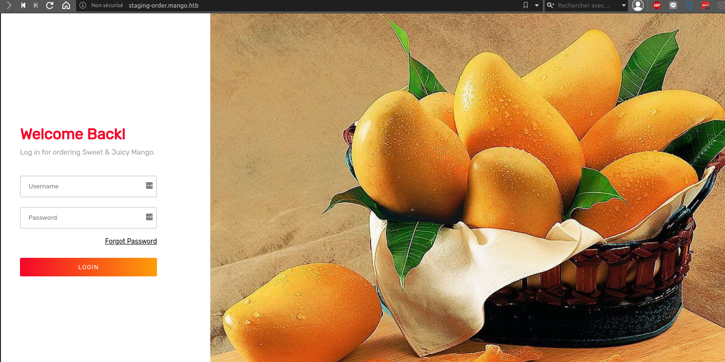Click the blue kanji extension icon
Screen dimensions: 725x362
pos(689,6)
